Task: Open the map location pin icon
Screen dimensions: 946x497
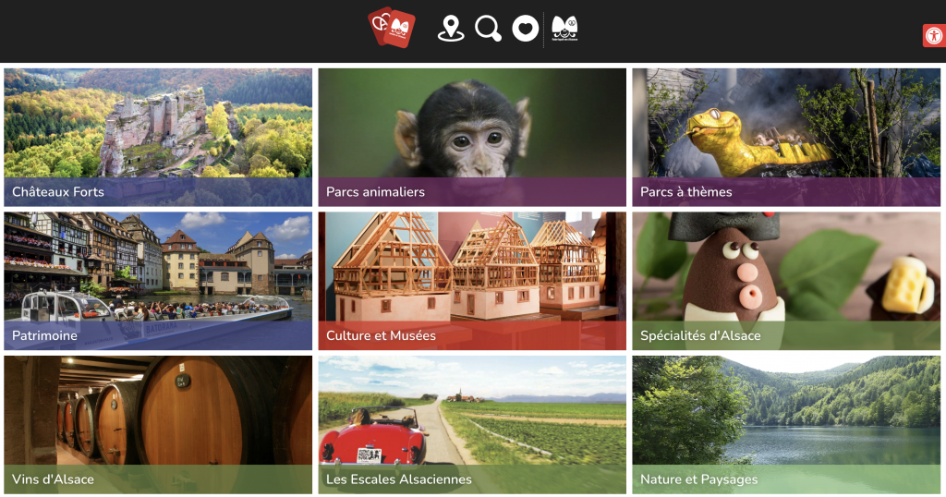Action: coord(451,29)
